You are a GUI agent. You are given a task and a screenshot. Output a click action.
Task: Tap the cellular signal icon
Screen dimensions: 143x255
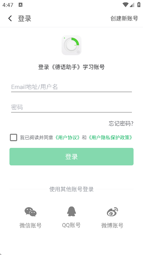(x=132, y=5)
